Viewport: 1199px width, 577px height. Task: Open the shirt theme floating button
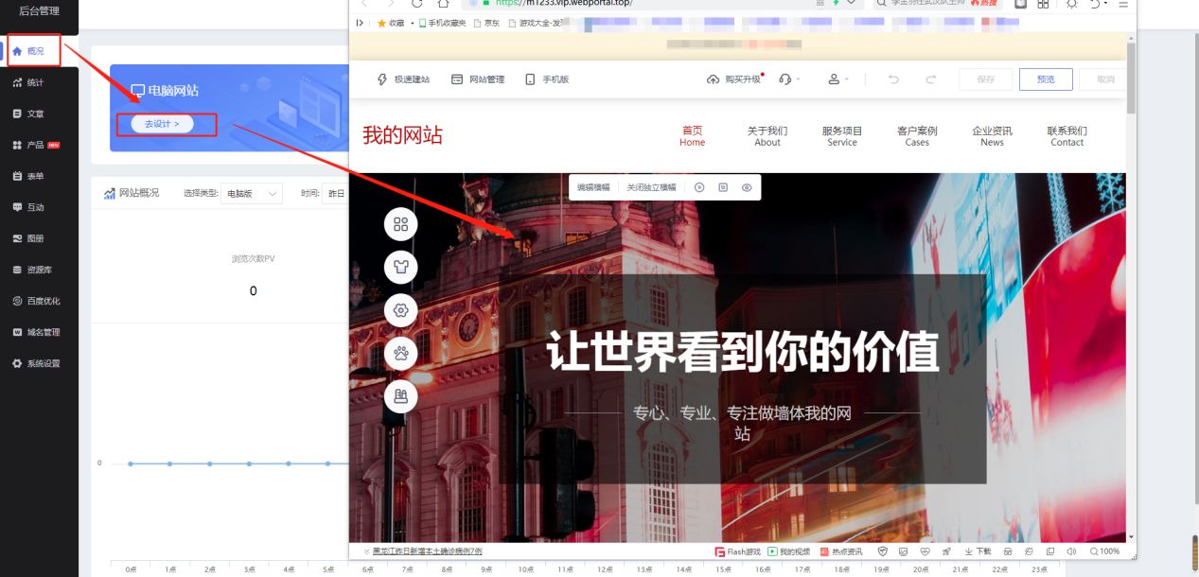[x=400, y=267]
